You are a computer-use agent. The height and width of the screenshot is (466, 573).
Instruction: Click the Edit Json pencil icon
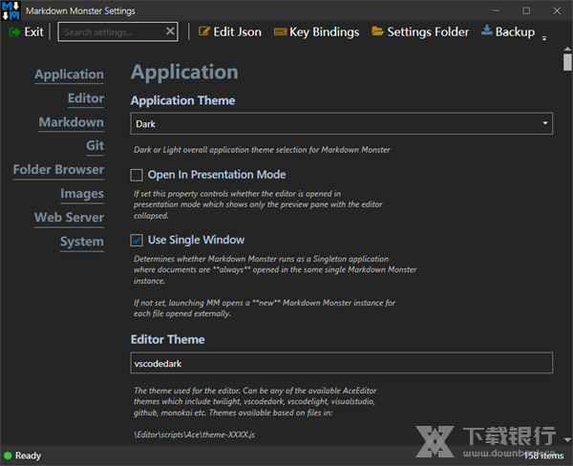click(x=203, y=32)
